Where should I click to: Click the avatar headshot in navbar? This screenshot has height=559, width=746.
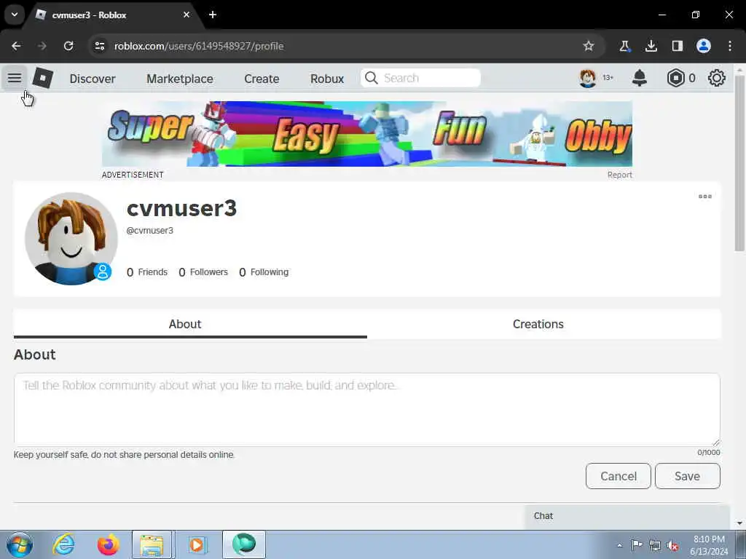tap(588, 78)
